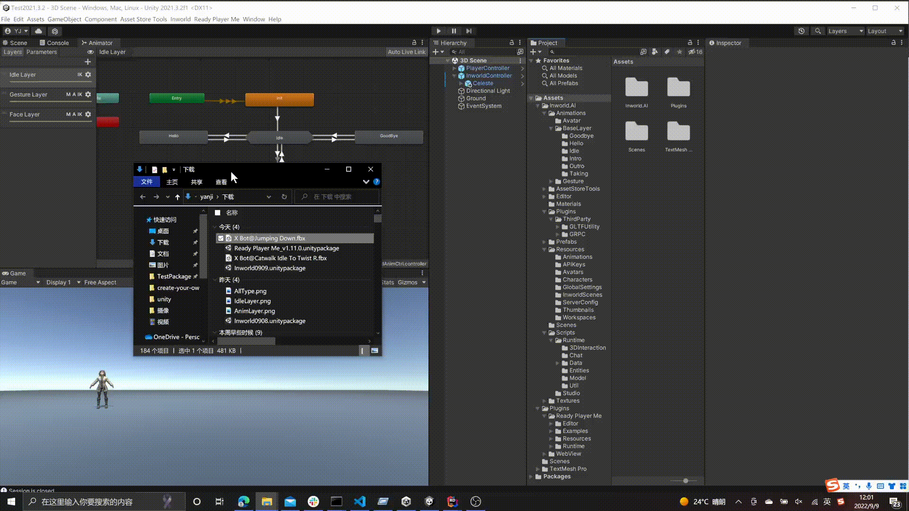Click the Play button in Unity toolbar
The height and width of the screenshot is (511, 909).
(x=439, y=31)
